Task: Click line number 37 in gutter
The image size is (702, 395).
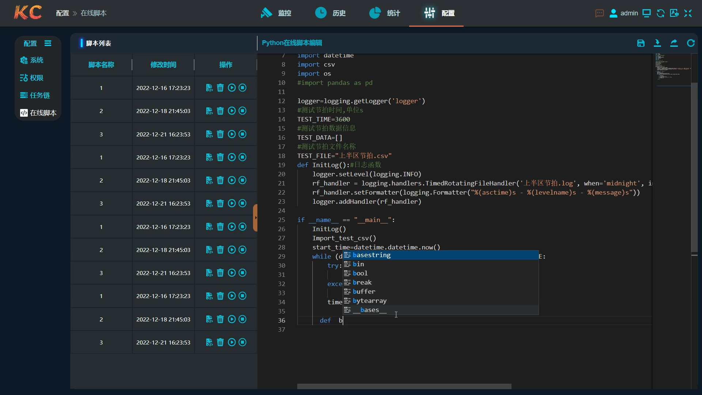Action: pyautogui.click(x=281, y=330)
